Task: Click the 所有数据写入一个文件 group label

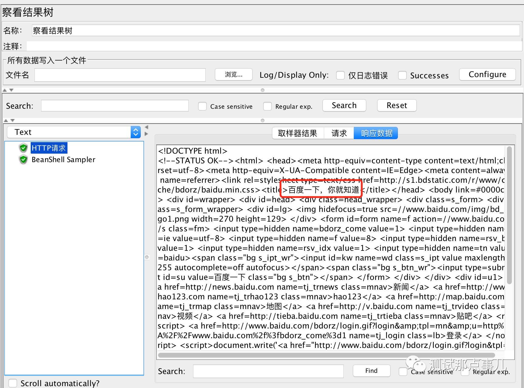Action: 47,60
